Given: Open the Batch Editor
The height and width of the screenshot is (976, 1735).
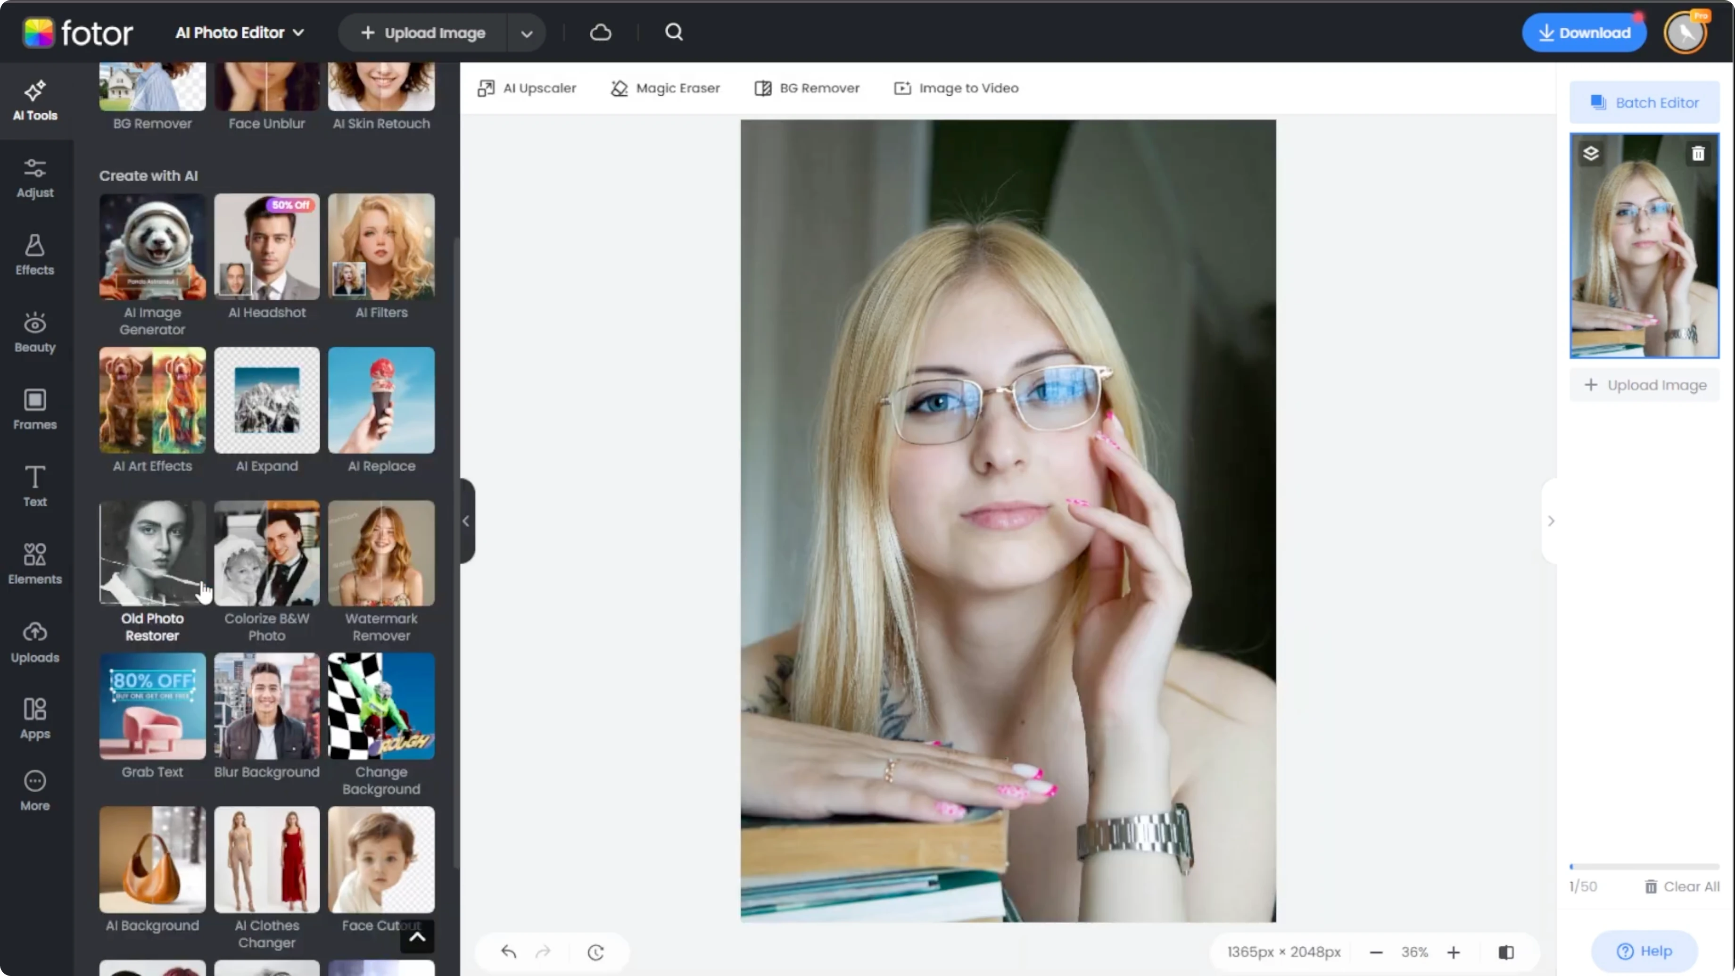Looking at the screenshot, I should pyautogui.click(x=1645, y=102).
